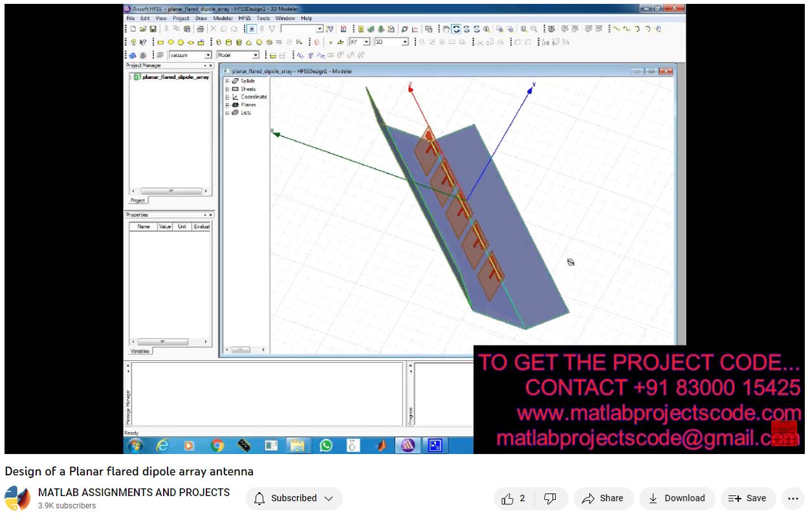This screenshot has width=810, height=520.
Task: Click the Print icon in the HFSS toolbar
Action: tap(200, 29)
